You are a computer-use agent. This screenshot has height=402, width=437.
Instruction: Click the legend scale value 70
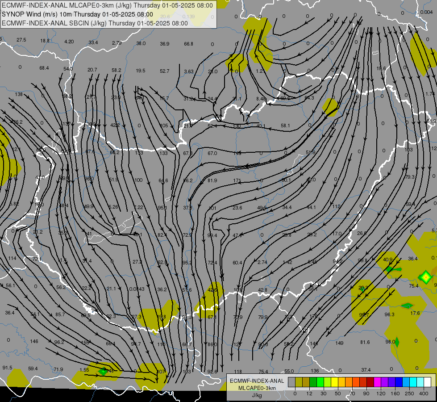click(x=352, y=394)
